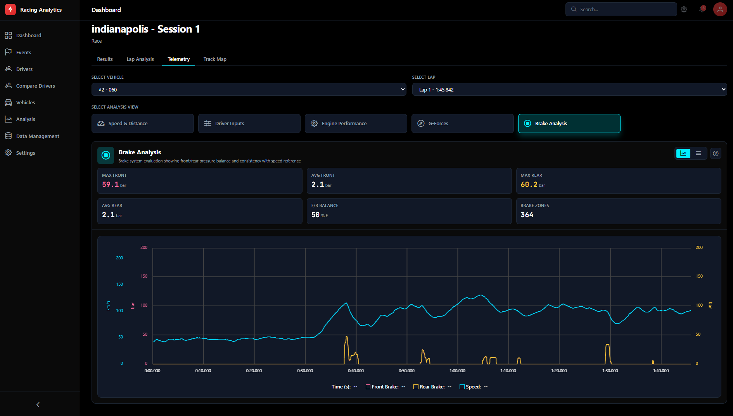Click the Race subtitle label
The image size is (733, 416).
point(97,41)
